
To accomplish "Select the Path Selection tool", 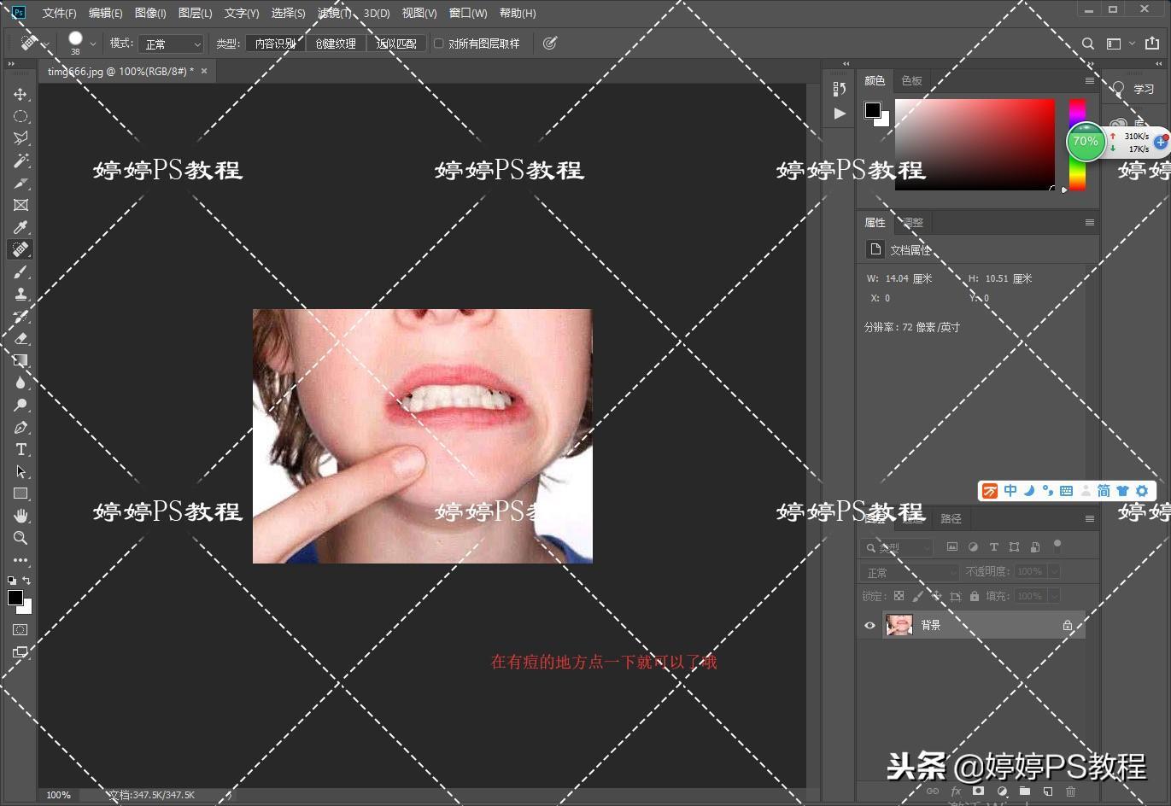I will [20, 471].
